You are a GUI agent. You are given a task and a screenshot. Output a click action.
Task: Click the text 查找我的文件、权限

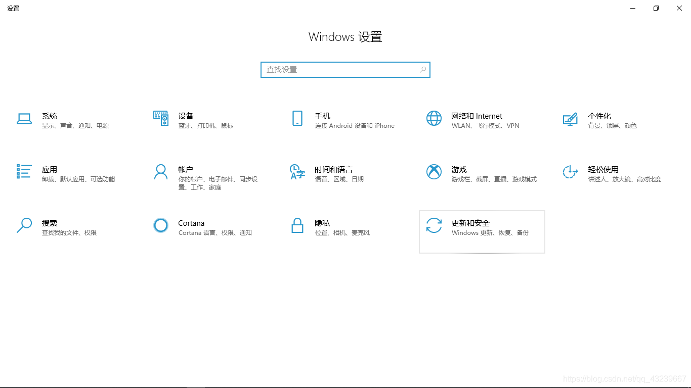tap(69, 233)
